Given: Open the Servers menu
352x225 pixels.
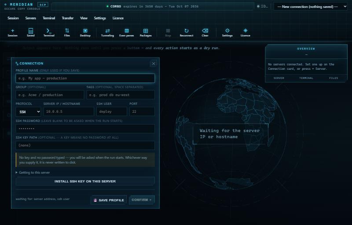Looking at the screenshot, I should point(31,18).
